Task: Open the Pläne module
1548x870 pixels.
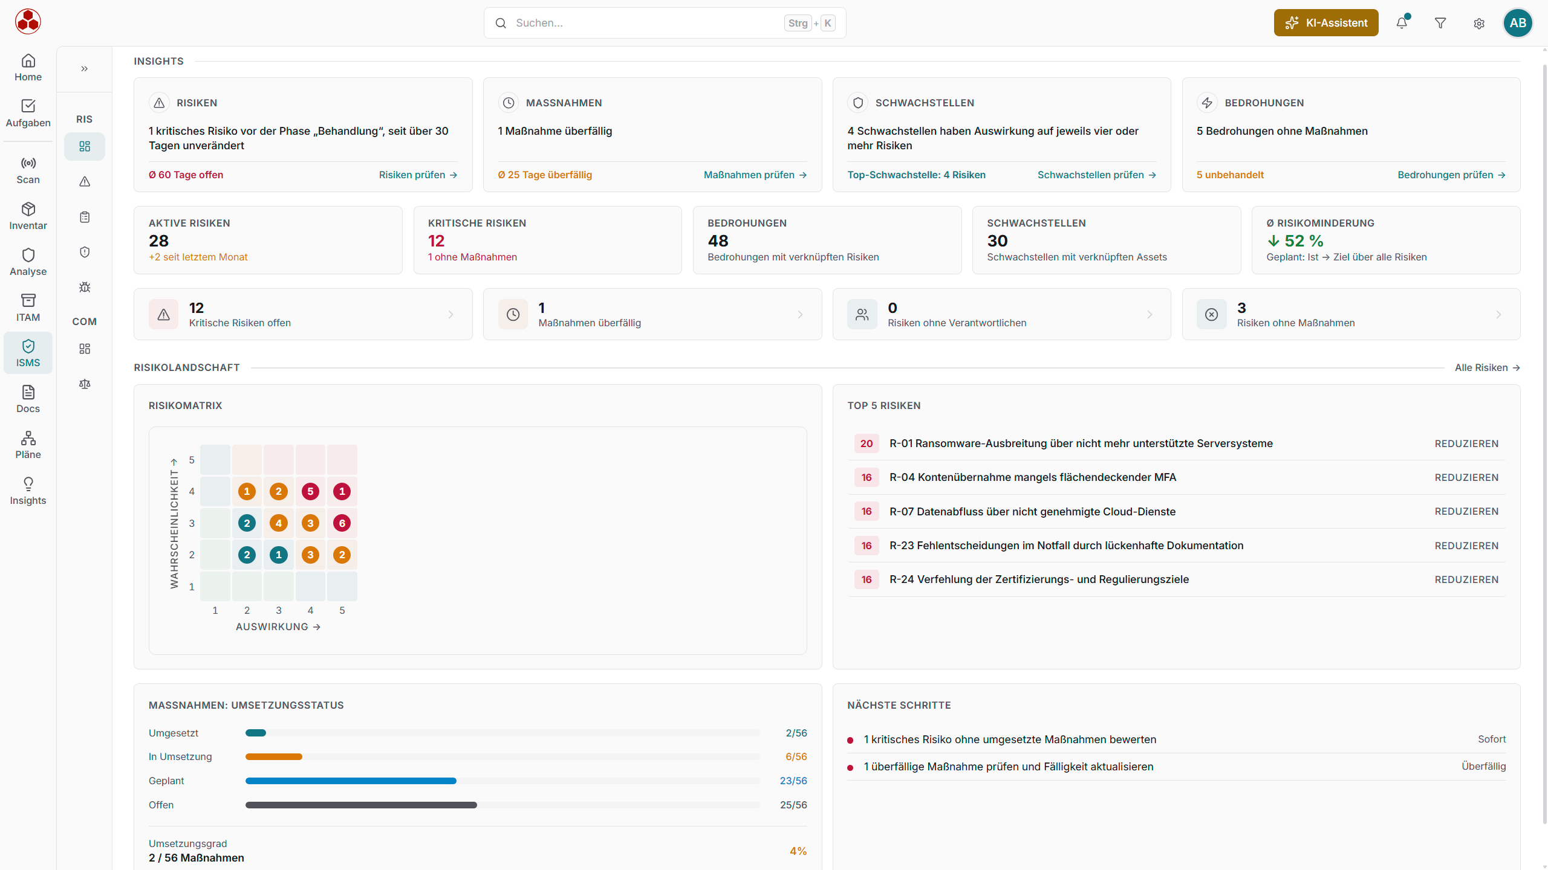Action: 28,445
